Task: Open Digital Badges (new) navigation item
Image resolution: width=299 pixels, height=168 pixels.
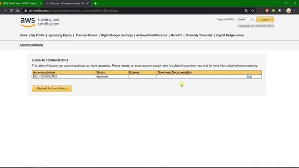Action: 230,35
